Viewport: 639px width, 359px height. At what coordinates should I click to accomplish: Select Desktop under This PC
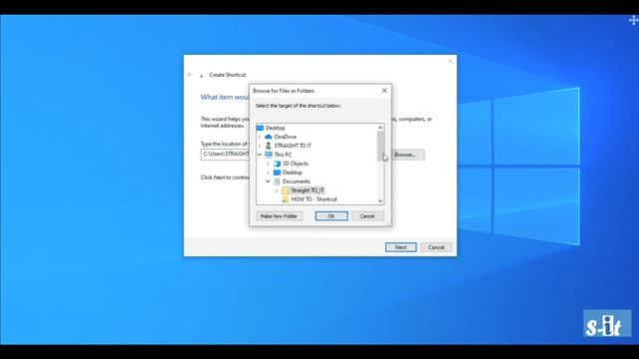293,173
